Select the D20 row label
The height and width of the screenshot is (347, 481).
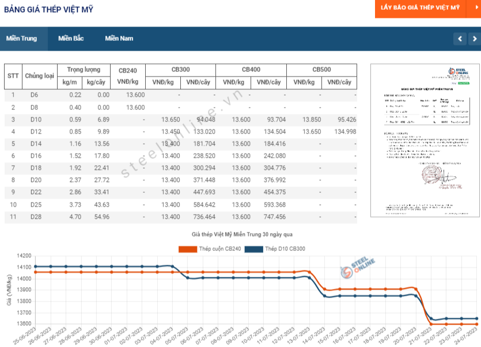coord(36,180)
